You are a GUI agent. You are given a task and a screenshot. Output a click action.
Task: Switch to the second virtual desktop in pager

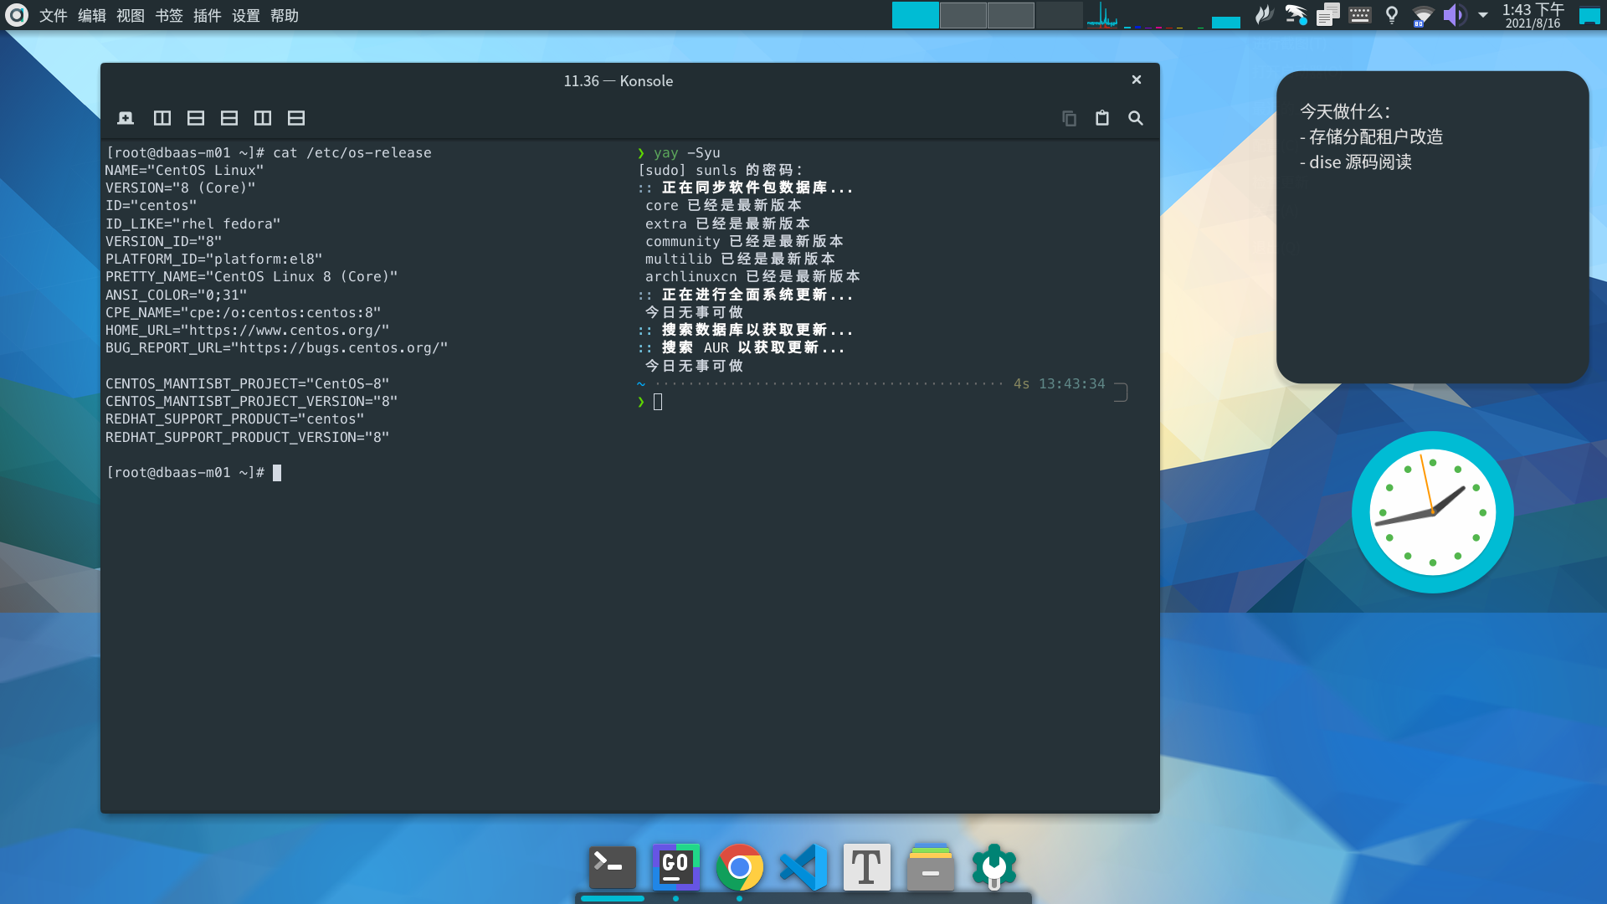(x=963, y=15)
